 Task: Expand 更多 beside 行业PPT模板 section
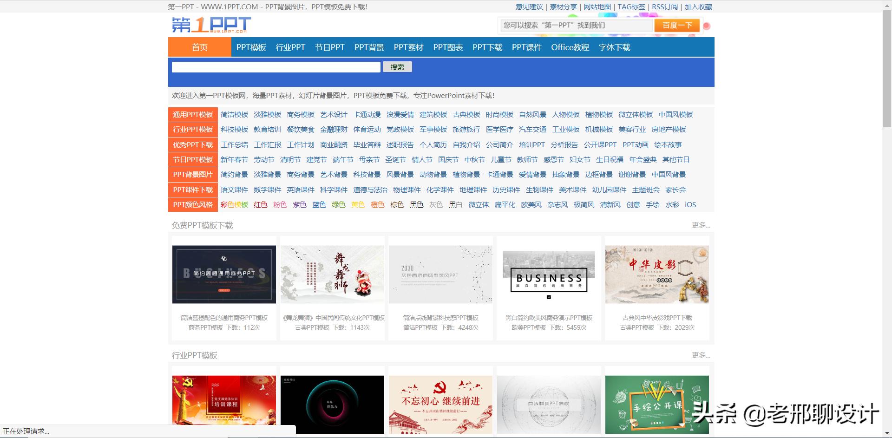[x=701, y=355]
